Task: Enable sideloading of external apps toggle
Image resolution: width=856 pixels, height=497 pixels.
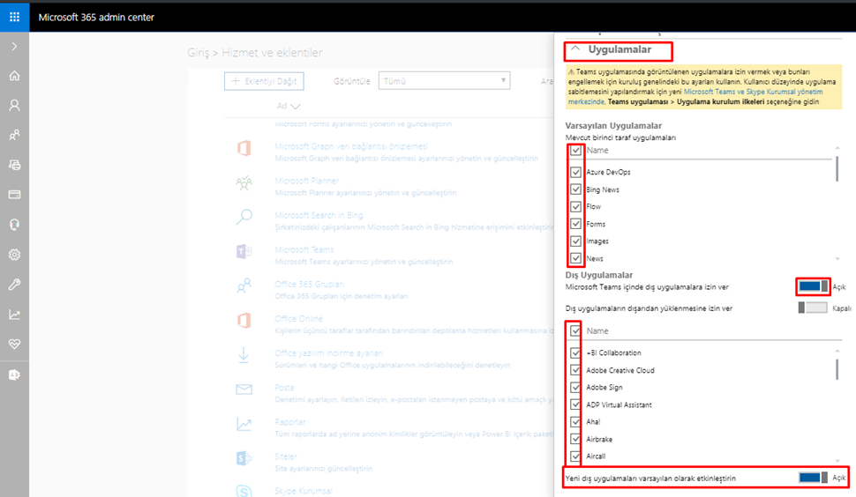Action: click(x=813, y=308)
